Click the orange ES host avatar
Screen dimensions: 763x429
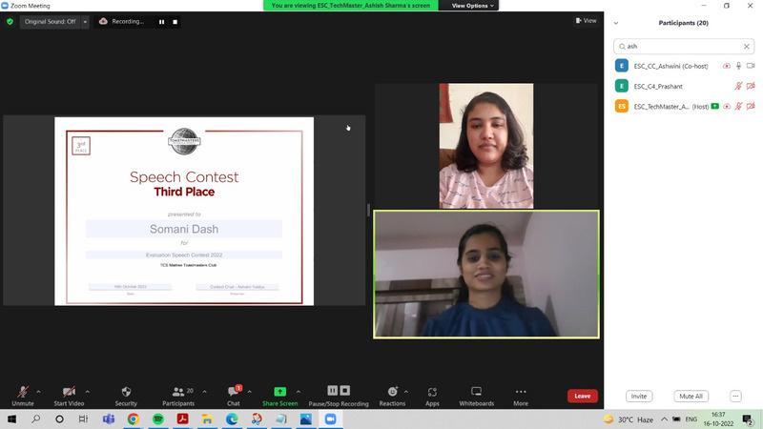pos(622,106)
